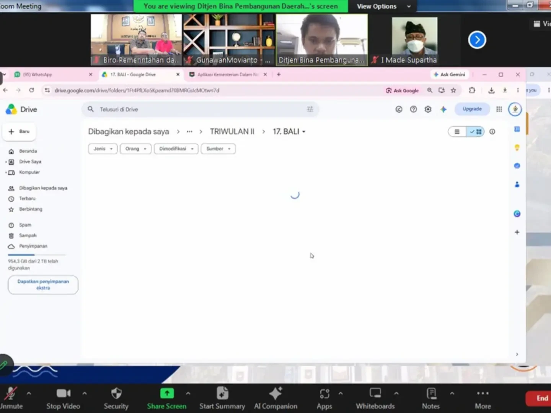Open the Orang filter dropdown
The height and width of the screenshot is (413, 551).
[x=135, y=149]
